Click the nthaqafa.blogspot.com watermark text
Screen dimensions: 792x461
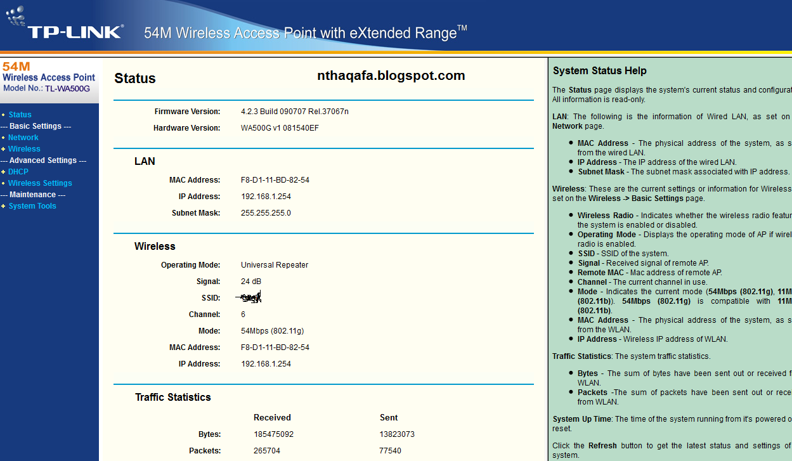[x=391, y=76]
